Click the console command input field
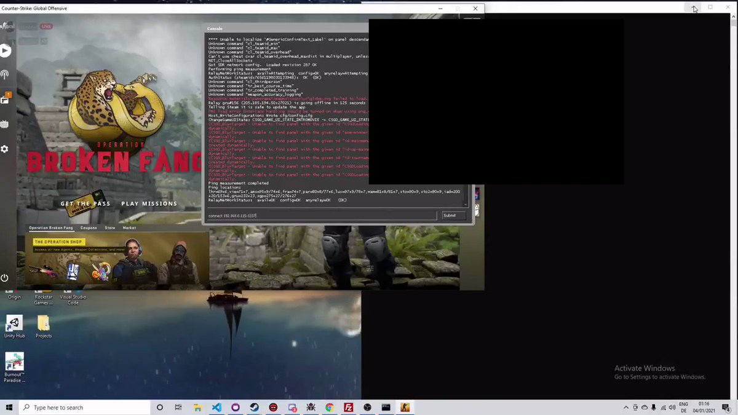 coord(322,216)
